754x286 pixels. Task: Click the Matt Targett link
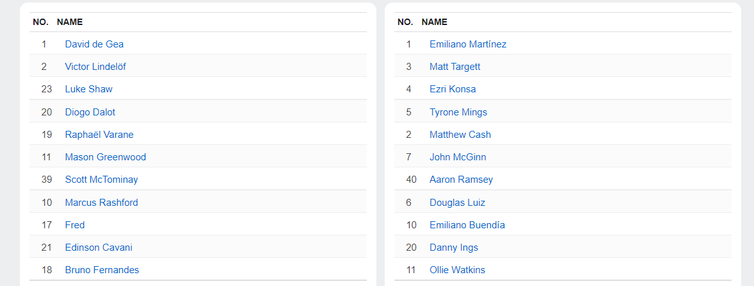(x=455, y=67)
